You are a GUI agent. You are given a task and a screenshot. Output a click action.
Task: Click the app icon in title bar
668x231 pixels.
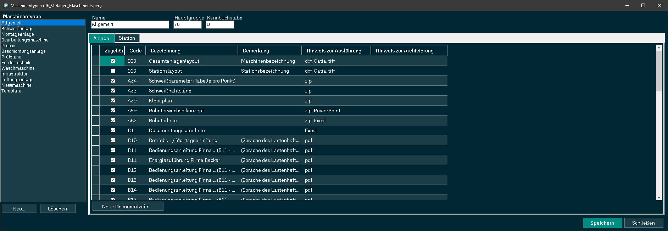[x=6, y=5]
